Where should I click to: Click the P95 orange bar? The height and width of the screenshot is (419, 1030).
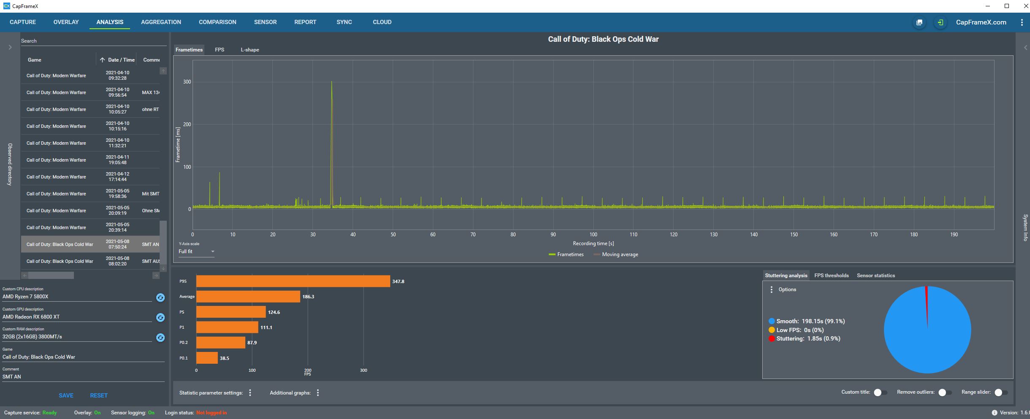coord(293,281)
